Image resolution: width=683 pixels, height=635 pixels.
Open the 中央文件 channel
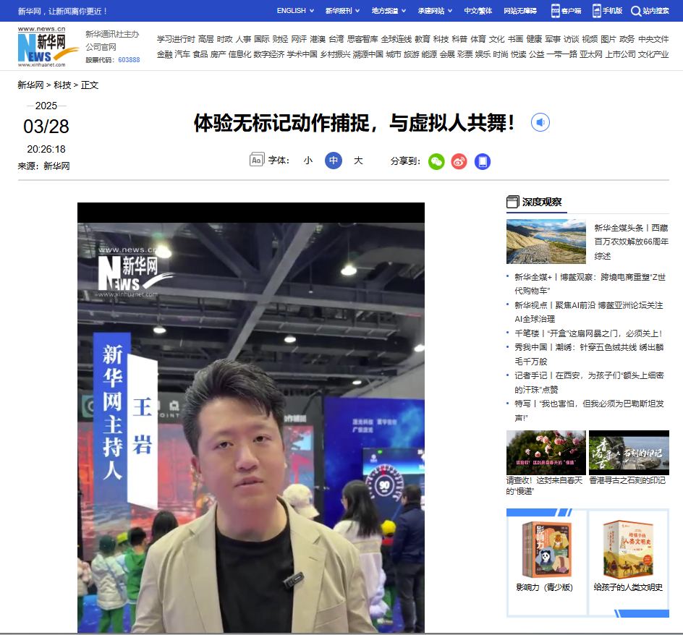pyautogui.click(x=653, y=39)
